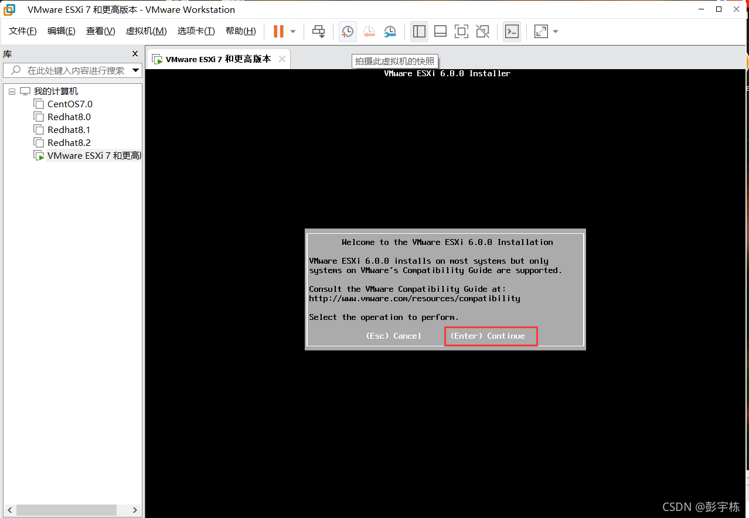Open the 虚拟机(M) menu
The width and height of the screenshot is (749, 518).
click(x=147, y=31)
